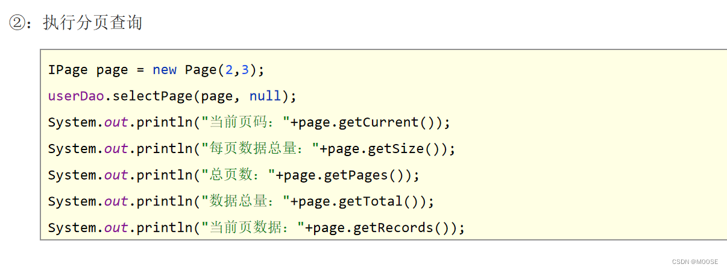
Task: Click the println line with page.getTotal()
Action: pos(241,201)
